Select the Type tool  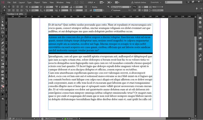click(x=3, y=36)
